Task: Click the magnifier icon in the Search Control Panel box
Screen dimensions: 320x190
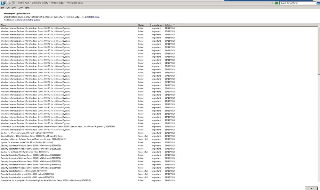Action: 318,3
